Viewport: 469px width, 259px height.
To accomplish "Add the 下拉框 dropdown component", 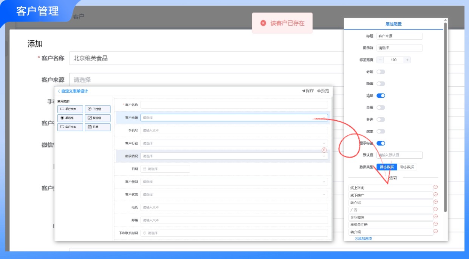I will click(x=97, y=109).
